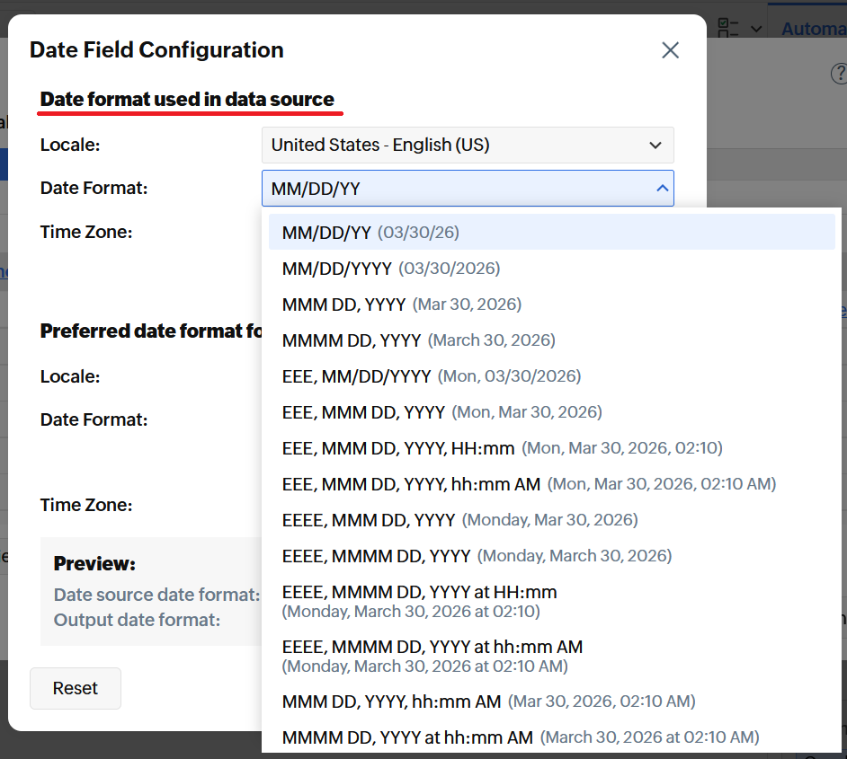Switch to the Automation tab

pos(813,29)
